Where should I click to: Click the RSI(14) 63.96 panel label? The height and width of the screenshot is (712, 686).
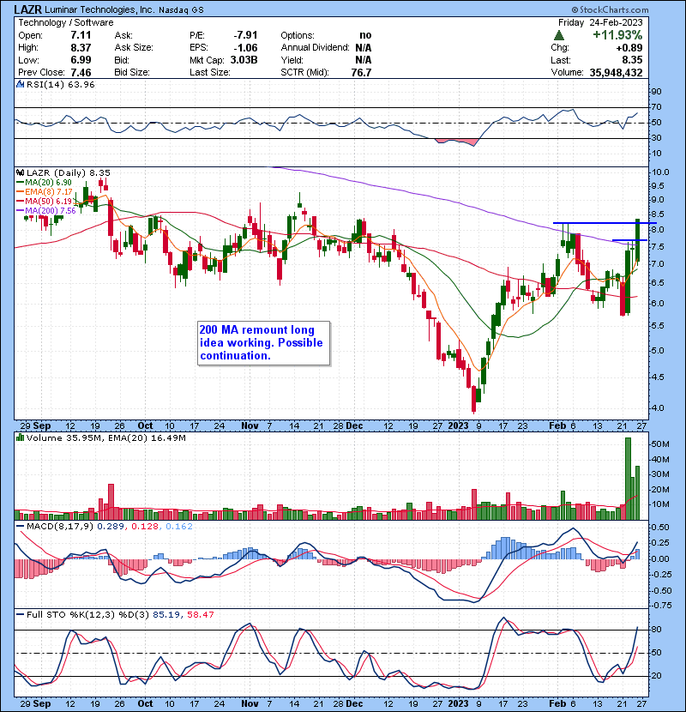60,84
